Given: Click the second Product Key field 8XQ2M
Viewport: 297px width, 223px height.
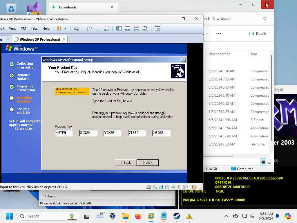Looking at the screenshot, I should click(x=88, y=133).
